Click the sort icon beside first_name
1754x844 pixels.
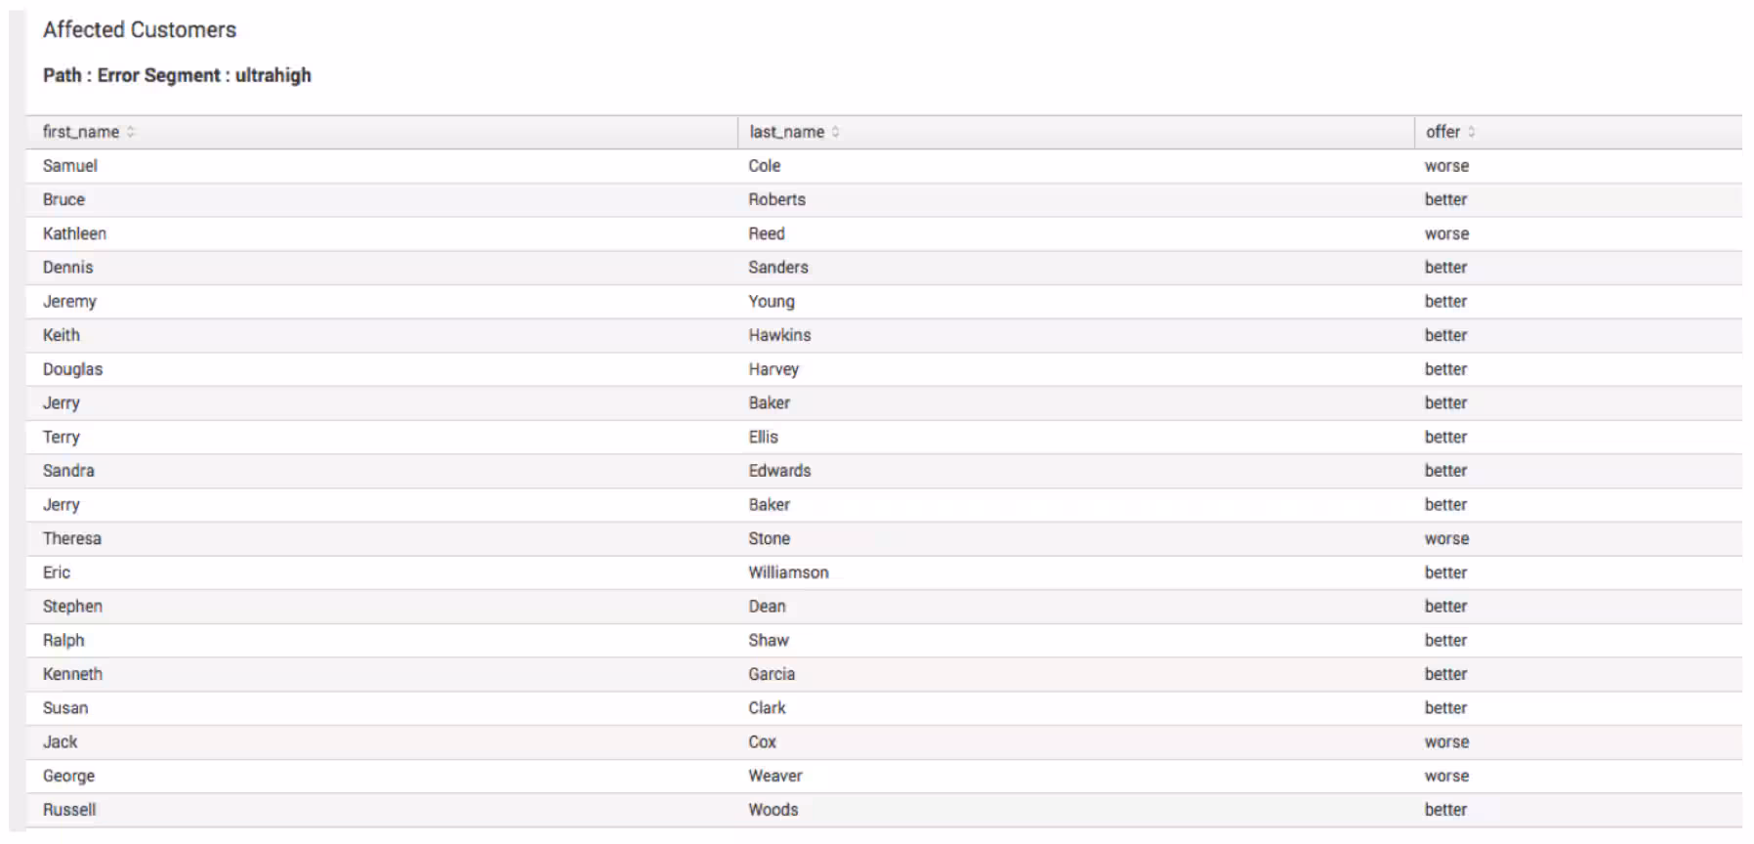[131, 132]
